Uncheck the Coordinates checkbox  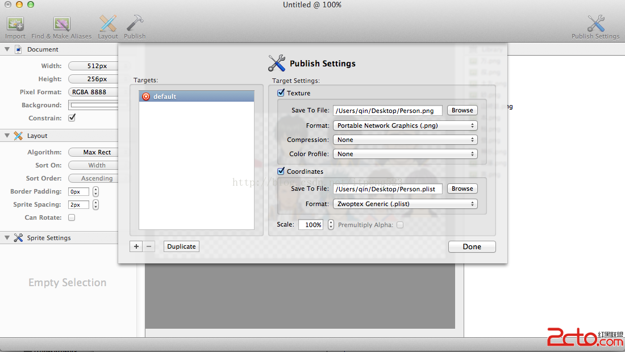tap(281, 171)
